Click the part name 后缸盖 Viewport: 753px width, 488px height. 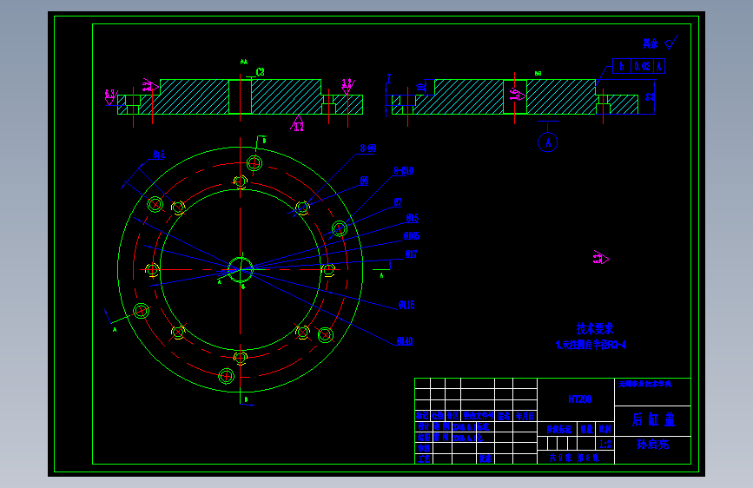[x=653, y=419]
